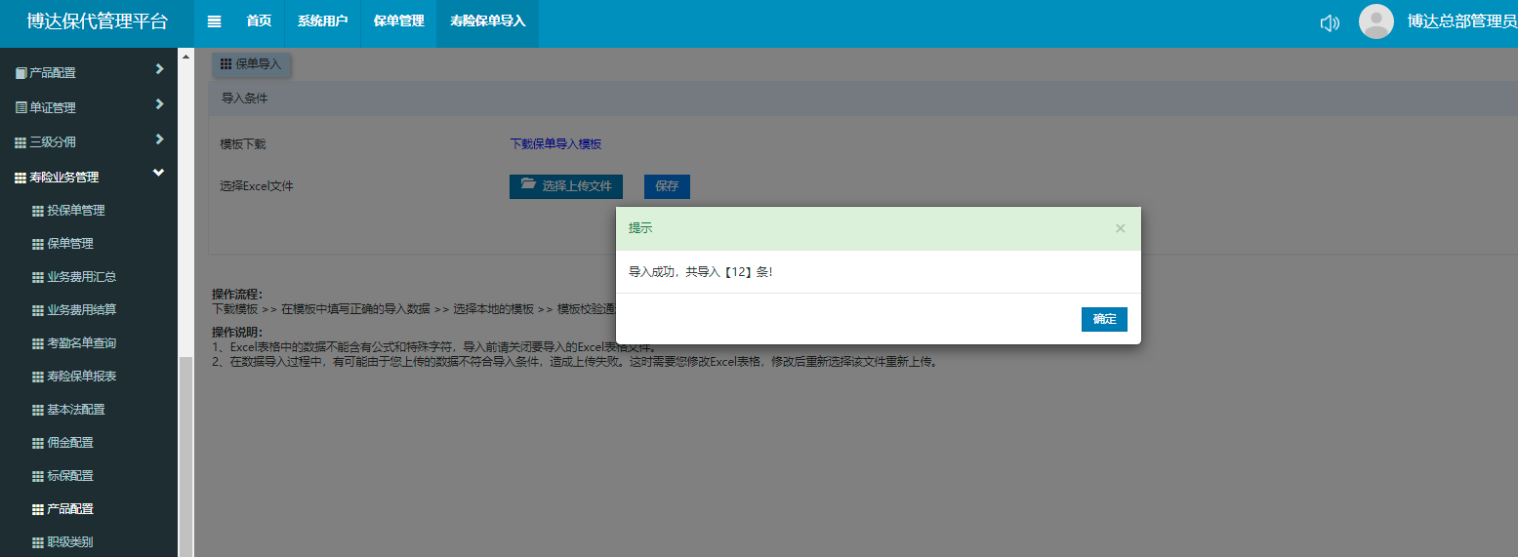Click the grid icon beside 保单管理 in sidebar

[38, 244]
